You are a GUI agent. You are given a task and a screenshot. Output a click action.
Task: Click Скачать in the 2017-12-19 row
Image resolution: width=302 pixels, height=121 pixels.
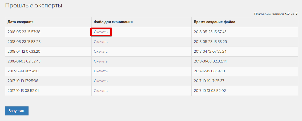point(101,71)
